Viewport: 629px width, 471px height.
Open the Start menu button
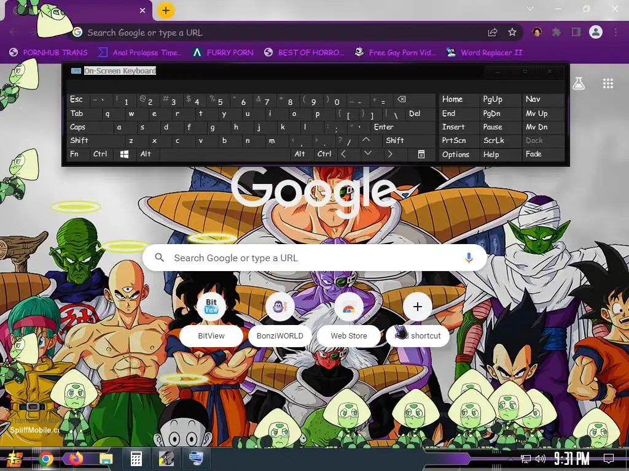click(x=15, y=459)
